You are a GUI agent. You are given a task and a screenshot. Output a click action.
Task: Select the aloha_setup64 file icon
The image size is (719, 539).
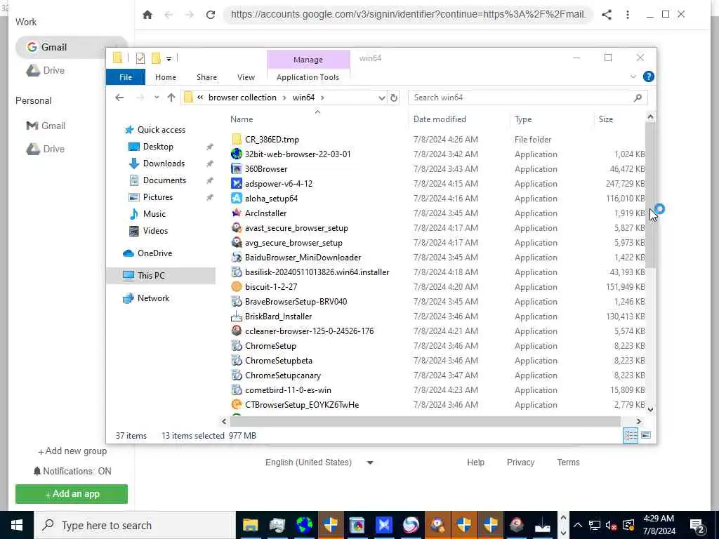coord(237,199)
